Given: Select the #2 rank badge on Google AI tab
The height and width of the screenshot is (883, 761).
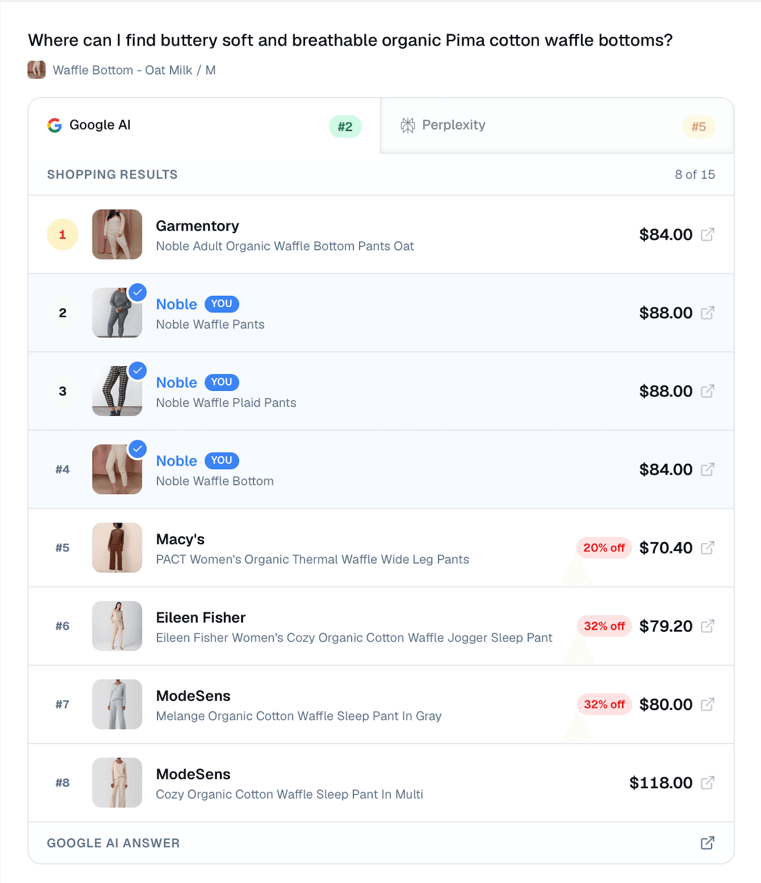Looking at the screenshot, I should 345,126.
